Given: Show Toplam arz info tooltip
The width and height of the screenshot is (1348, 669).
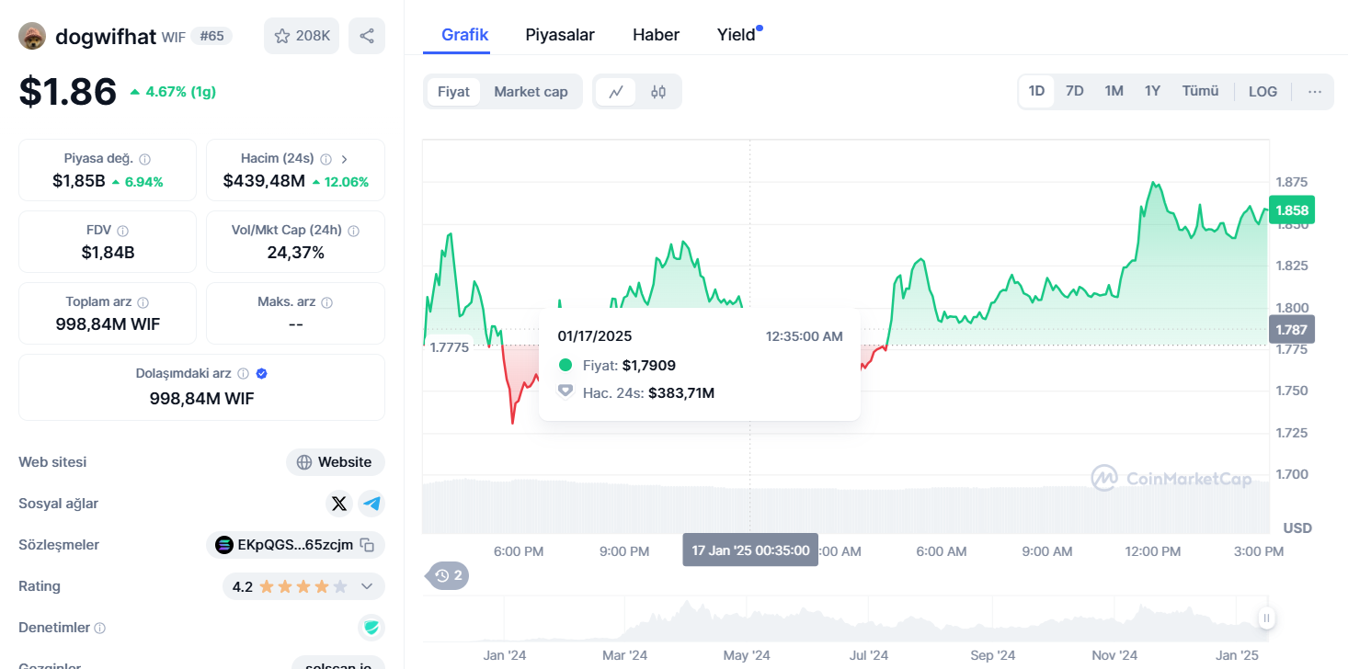Looking at the screenshot, I should 143,302.
